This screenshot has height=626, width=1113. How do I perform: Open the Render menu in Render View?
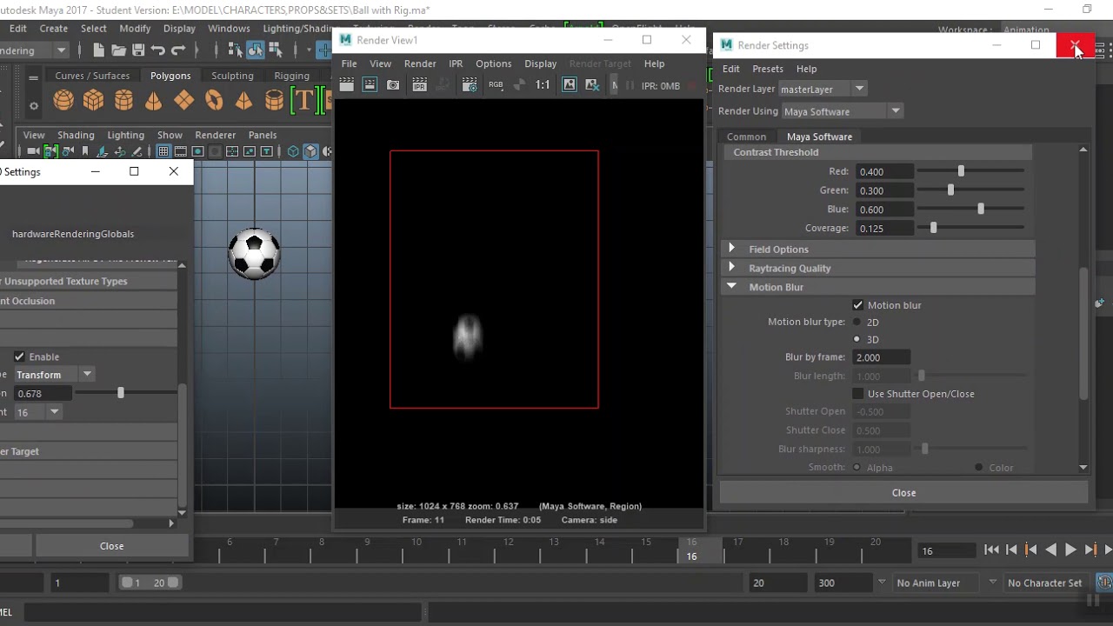(420, 63)
